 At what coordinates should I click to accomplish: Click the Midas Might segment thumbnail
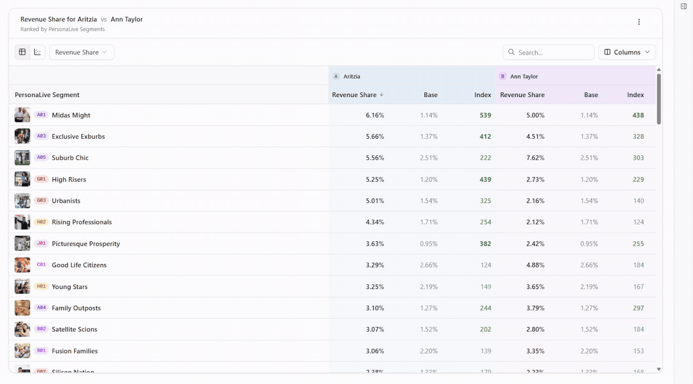[x=22, y=115]
